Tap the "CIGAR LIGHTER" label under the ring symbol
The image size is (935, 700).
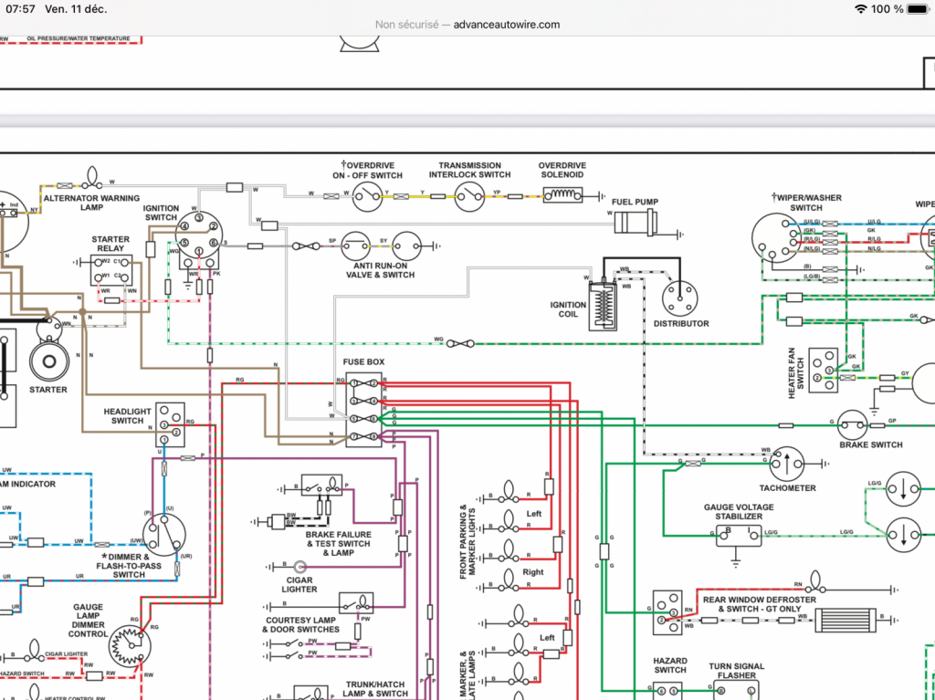299,584
